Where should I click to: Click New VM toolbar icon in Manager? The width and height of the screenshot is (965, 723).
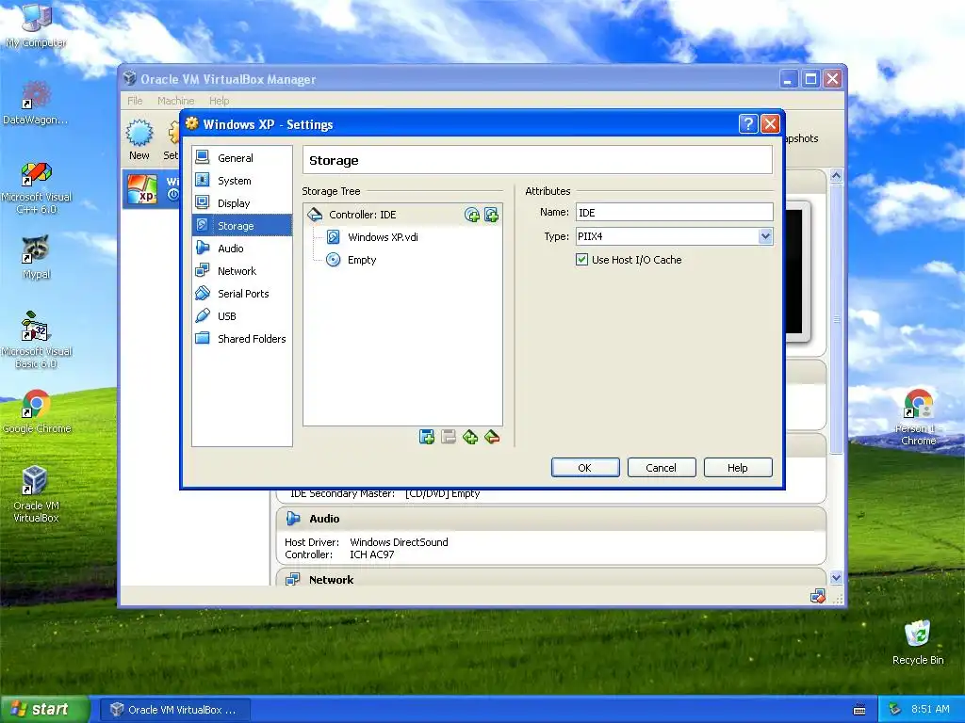pyautogui.click(x=139, y=139)
